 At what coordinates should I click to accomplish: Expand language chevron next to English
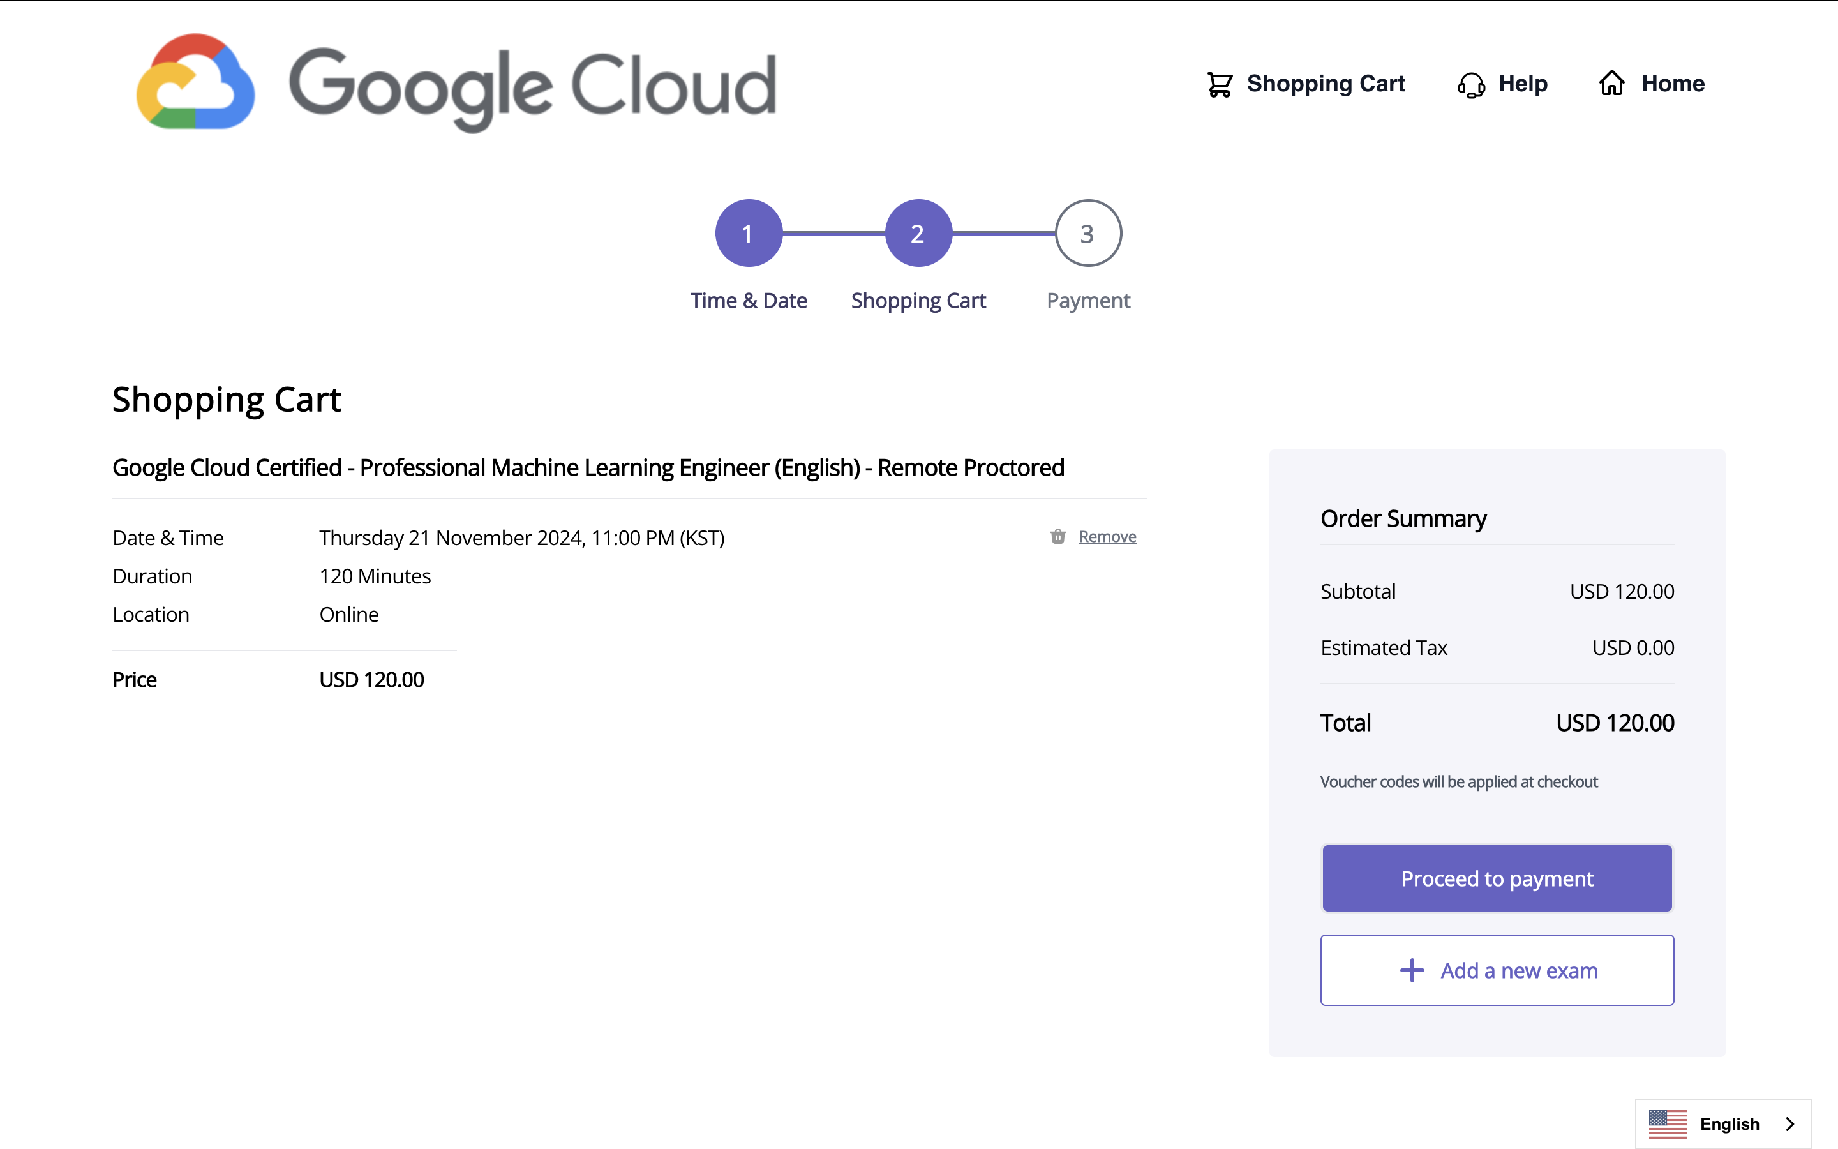click(1790, 1124)
